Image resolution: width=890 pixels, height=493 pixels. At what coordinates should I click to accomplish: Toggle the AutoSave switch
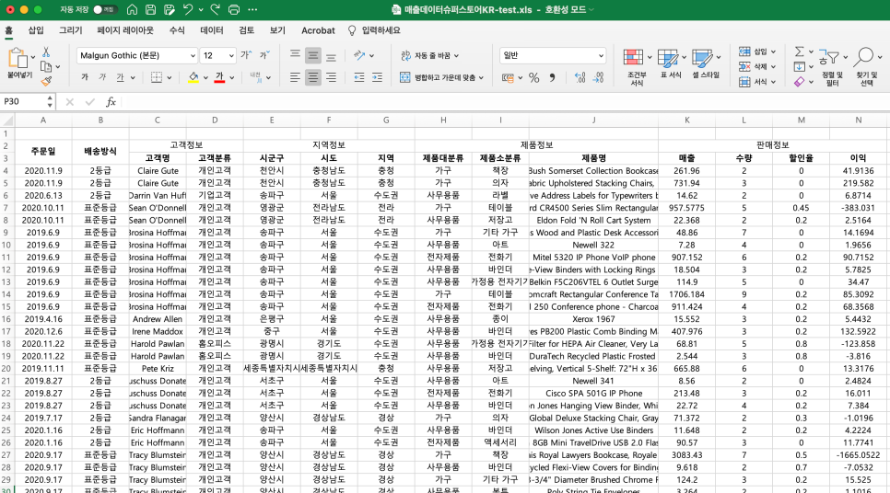coord(105,9)
